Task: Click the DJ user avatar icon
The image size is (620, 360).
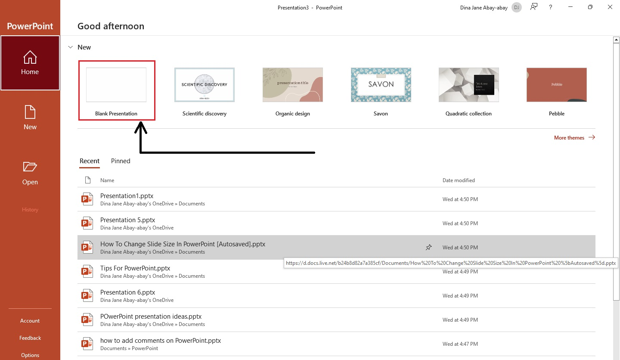Action: click(516, 7)
